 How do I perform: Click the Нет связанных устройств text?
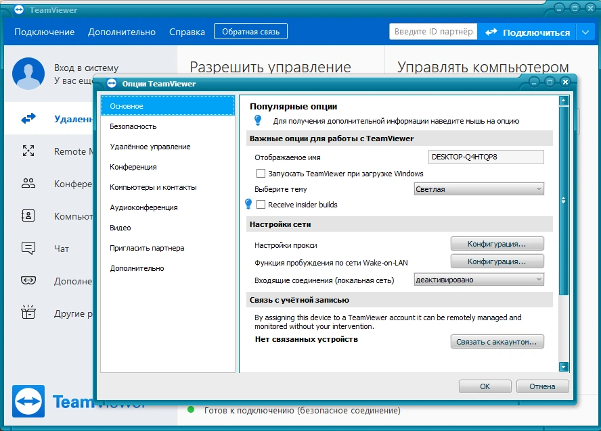coord(306,339)
